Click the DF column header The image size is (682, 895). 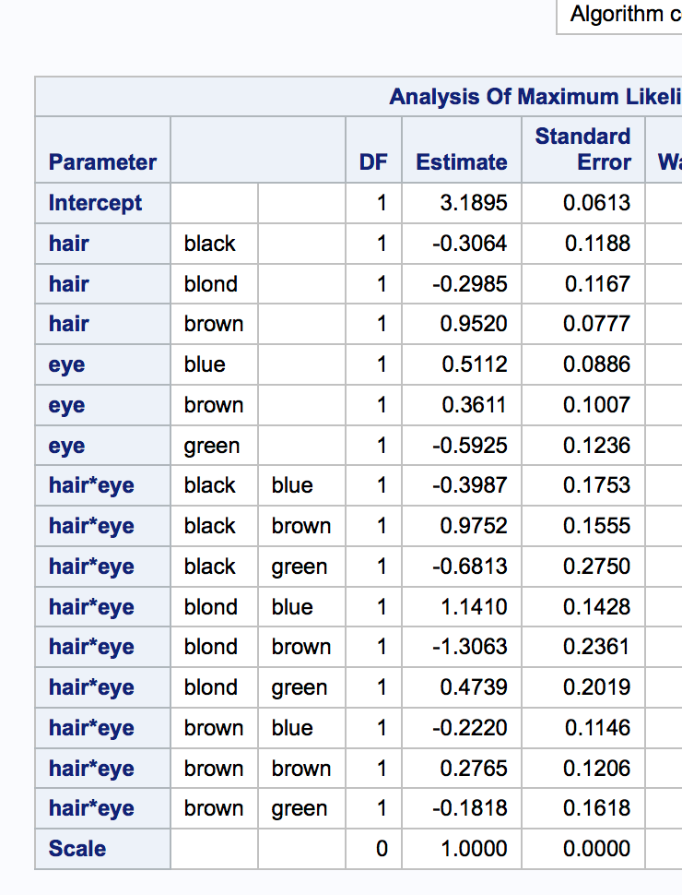[x=373, y=162]
